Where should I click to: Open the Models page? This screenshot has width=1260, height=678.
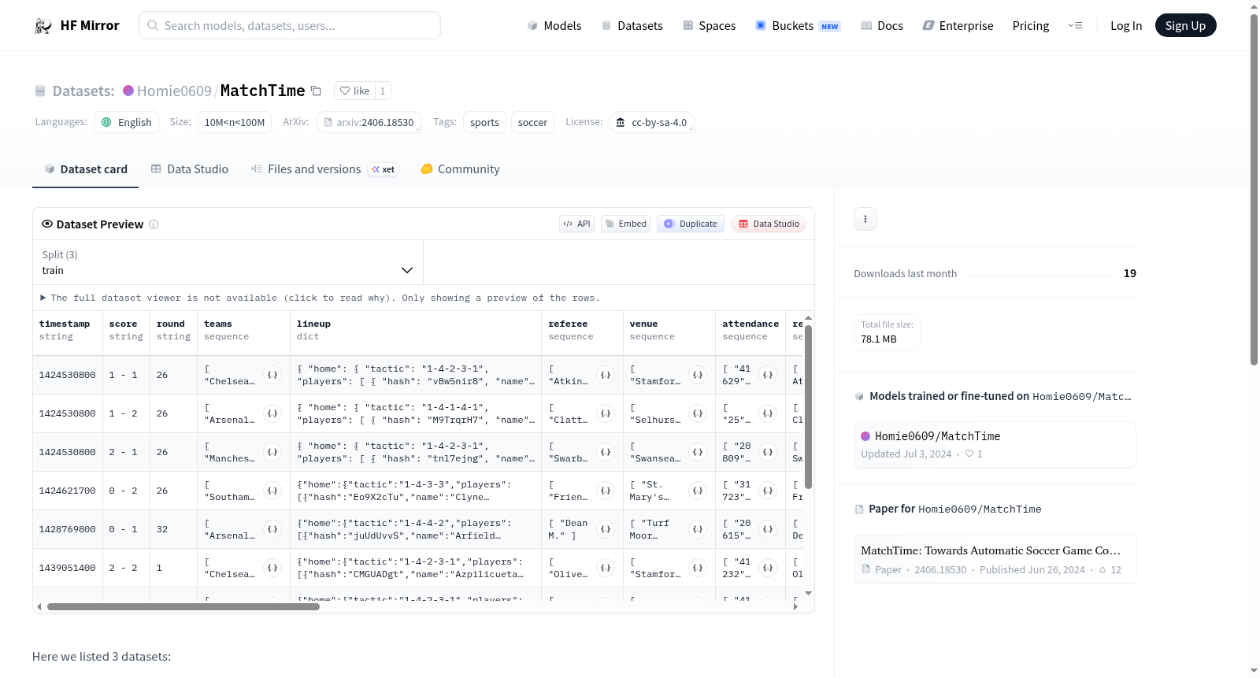click(x=554, y=26)
